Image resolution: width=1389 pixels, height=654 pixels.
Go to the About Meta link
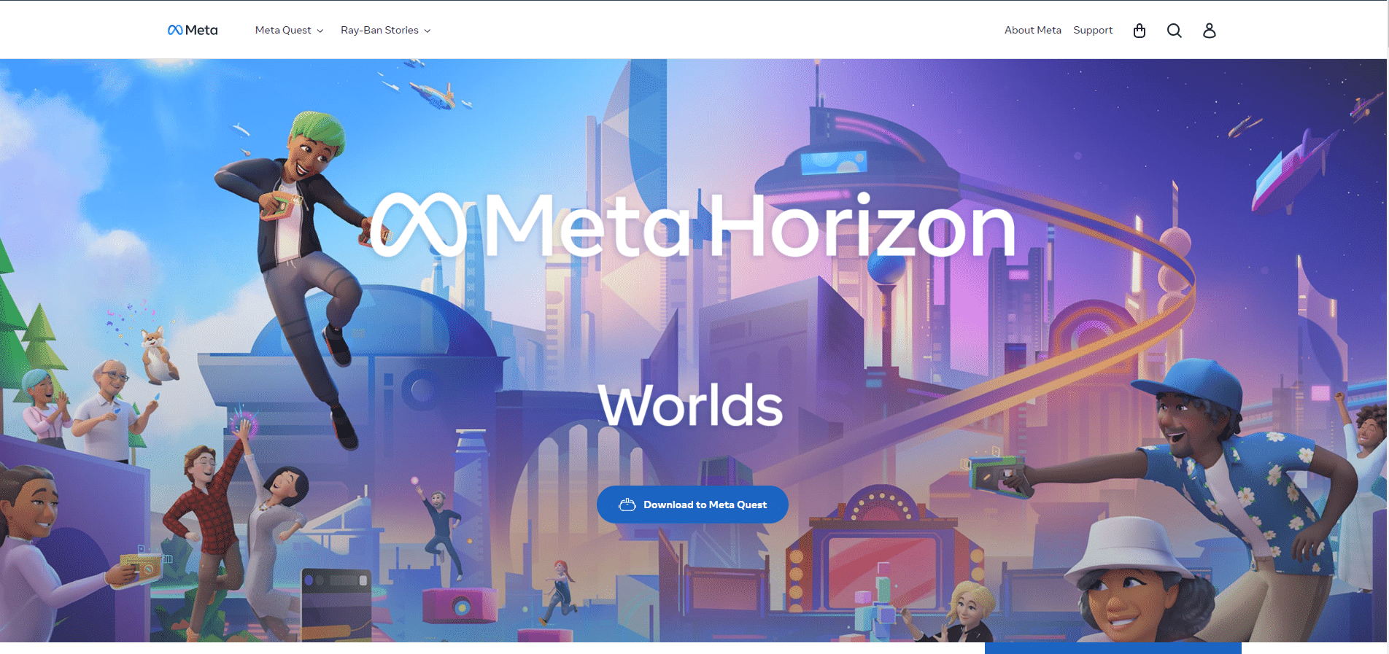coord(1032,30)
